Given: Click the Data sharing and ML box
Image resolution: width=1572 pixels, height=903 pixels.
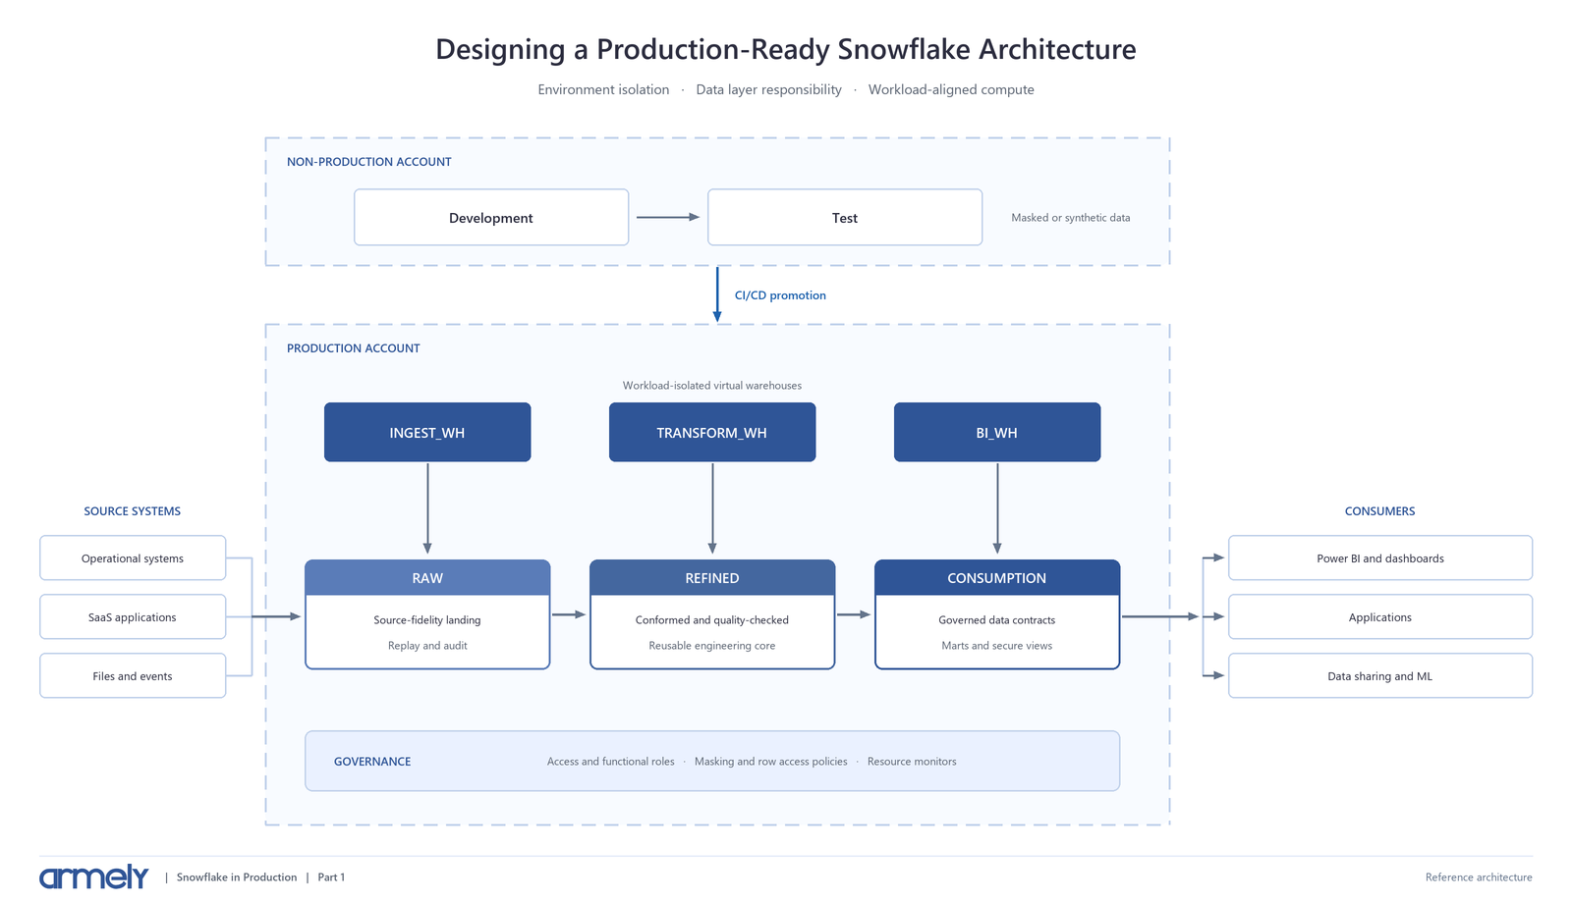Looking at the screenshot, I should click(x=1380, y=675).
